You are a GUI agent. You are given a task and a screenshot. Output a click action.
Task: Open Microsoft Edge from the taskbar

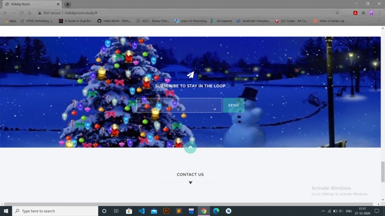click(216, 211)
